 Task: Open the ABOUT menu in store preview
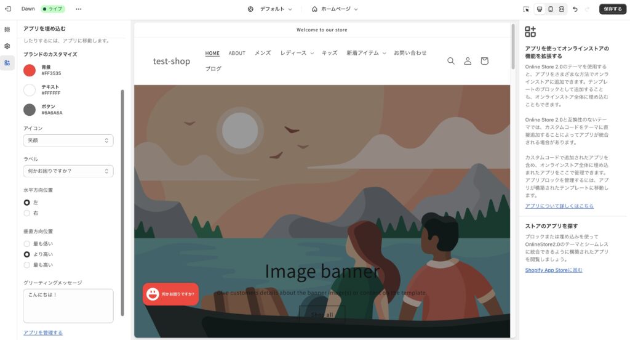point(237,53)
